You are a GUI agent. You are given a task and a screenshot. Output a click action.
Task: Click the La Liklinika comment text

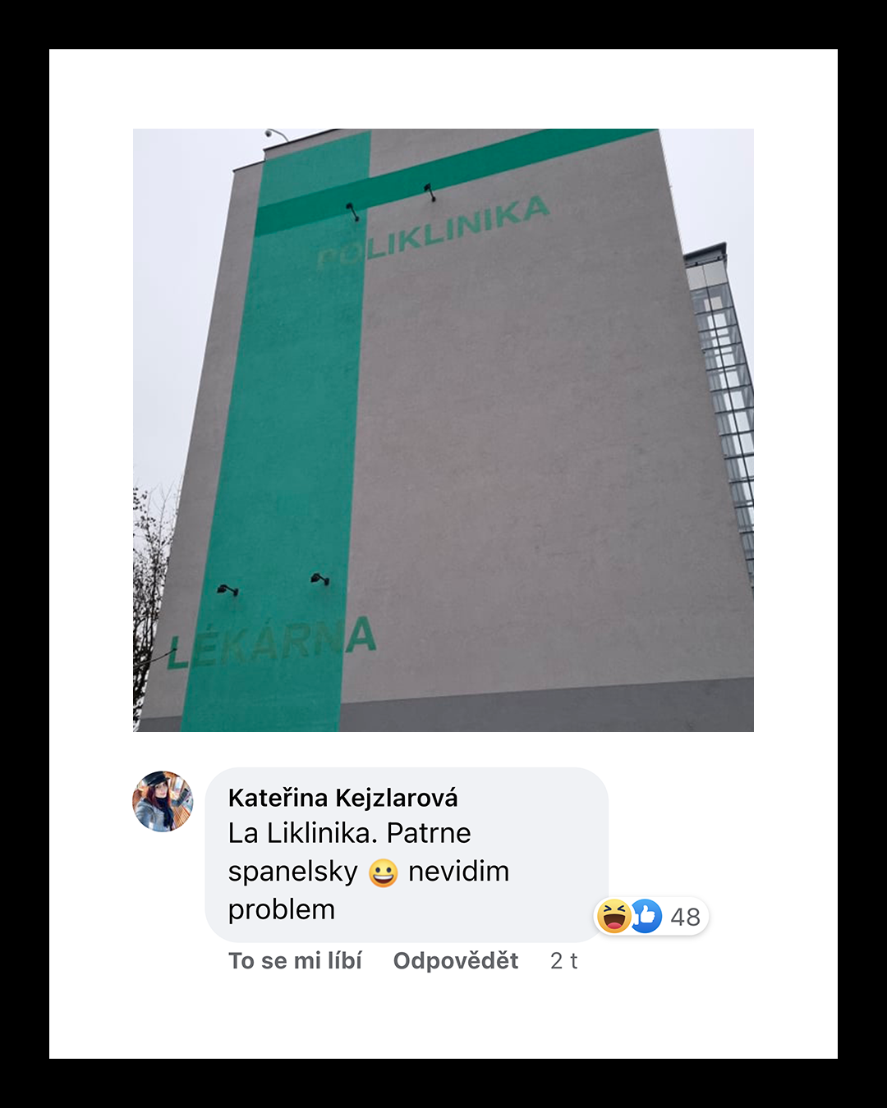(369, 872)
